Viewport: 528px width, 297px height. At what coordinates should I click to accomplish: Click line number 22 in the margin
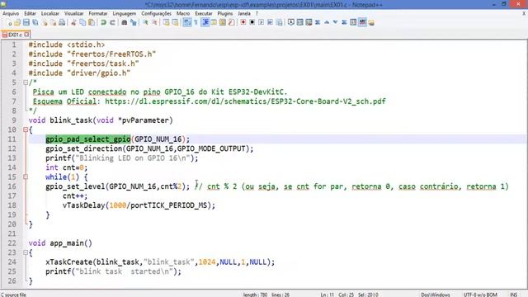pos(12,243)
